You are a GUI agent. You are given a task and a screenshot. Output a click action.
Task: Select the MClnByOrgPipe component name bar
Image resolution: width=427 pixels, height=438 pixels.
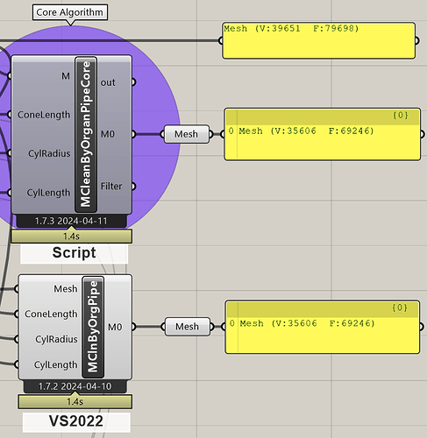(x=93, y=327)
